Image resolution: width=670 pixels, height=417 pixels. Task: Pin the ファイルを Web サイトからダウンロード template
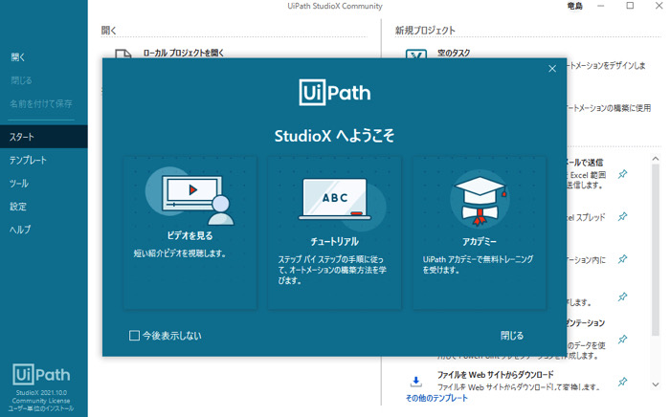point(622,382)
